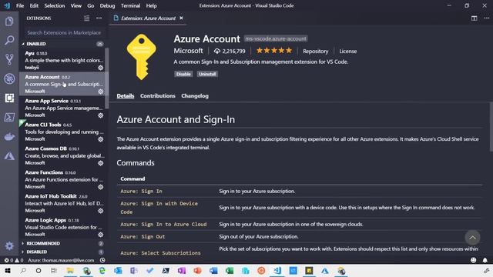Open the File menu

point(20,5)
